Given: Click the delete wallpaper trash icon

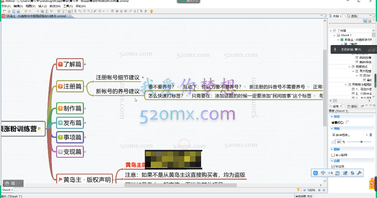Looking at the screenshot, I should click(371, 135).
